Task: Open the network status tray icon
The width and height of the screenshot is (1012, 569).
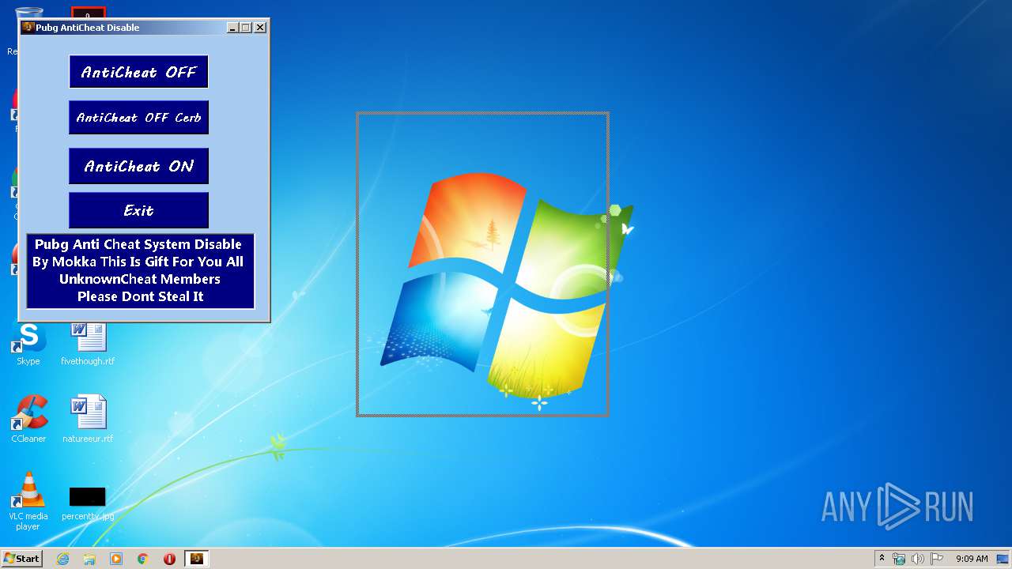Action: point(899,559)
